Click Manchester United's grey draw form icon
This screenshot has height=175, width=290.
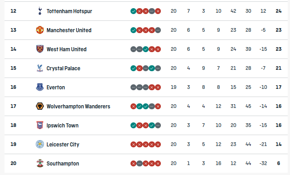pos(158,30)
